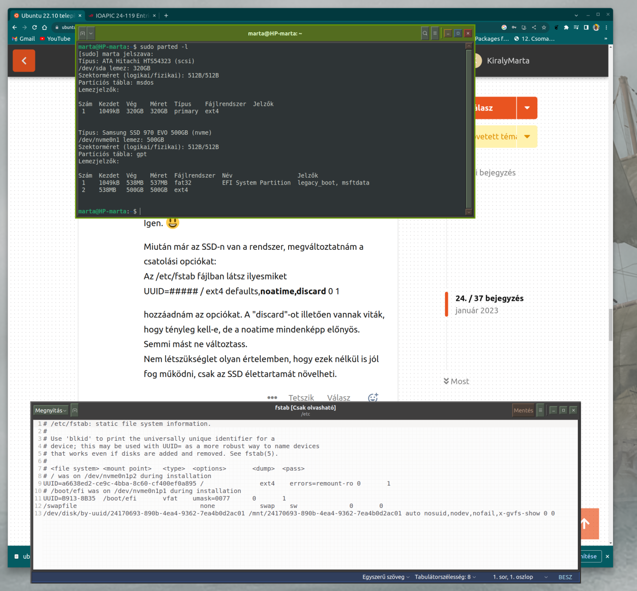Change Tabulátorszélesség: 8 tab width
The image size is (637, 591).
point(445,577)
